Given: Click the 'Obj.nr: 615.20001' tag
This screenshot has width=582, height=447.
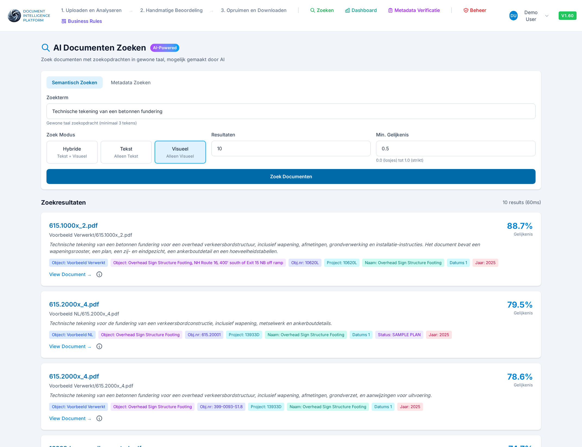Looking at the screenshot, I should 204,335.
